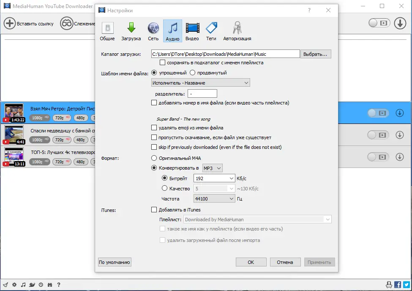Viewport: 412px width, 291px height.
Task: Download the Спасли медведицу video
Action: (x=400, y=135)
